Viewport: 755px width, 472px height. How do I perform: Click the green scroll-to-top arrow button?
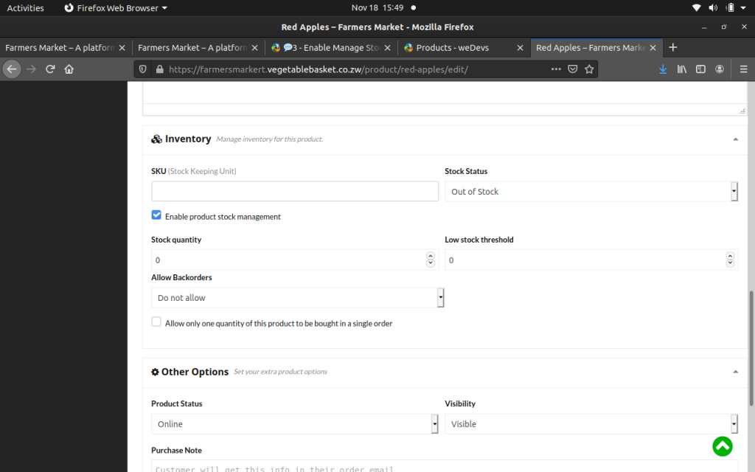click(x=722, y=445)
